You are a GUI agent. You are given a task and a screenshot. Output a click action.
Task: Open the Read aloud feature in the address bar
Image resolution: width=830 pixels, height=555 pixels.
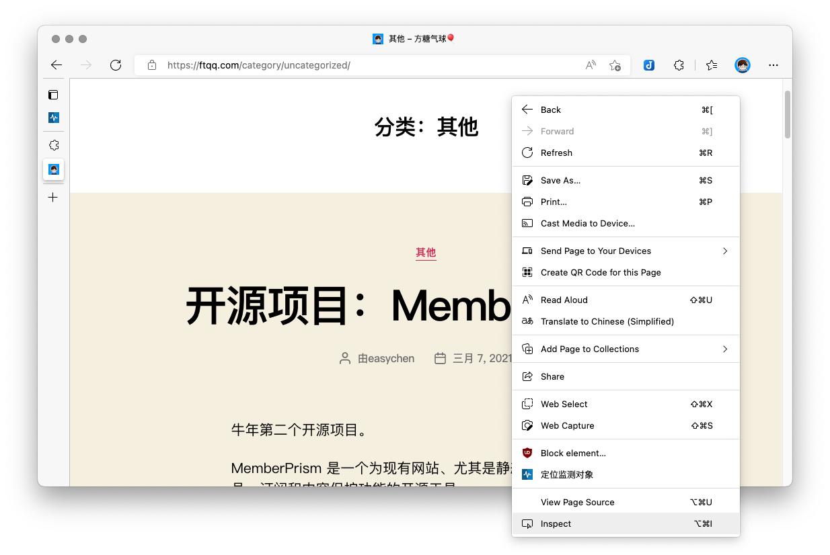click(590, 65)
